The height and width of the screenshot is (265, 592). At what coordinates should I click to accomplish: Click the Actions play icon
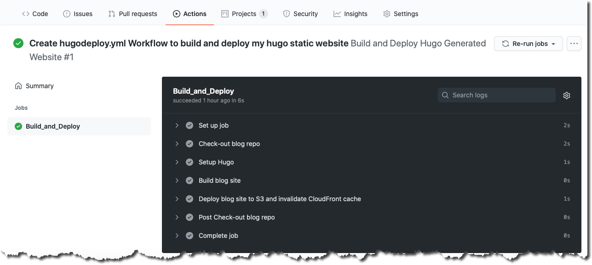click(176, 14)
